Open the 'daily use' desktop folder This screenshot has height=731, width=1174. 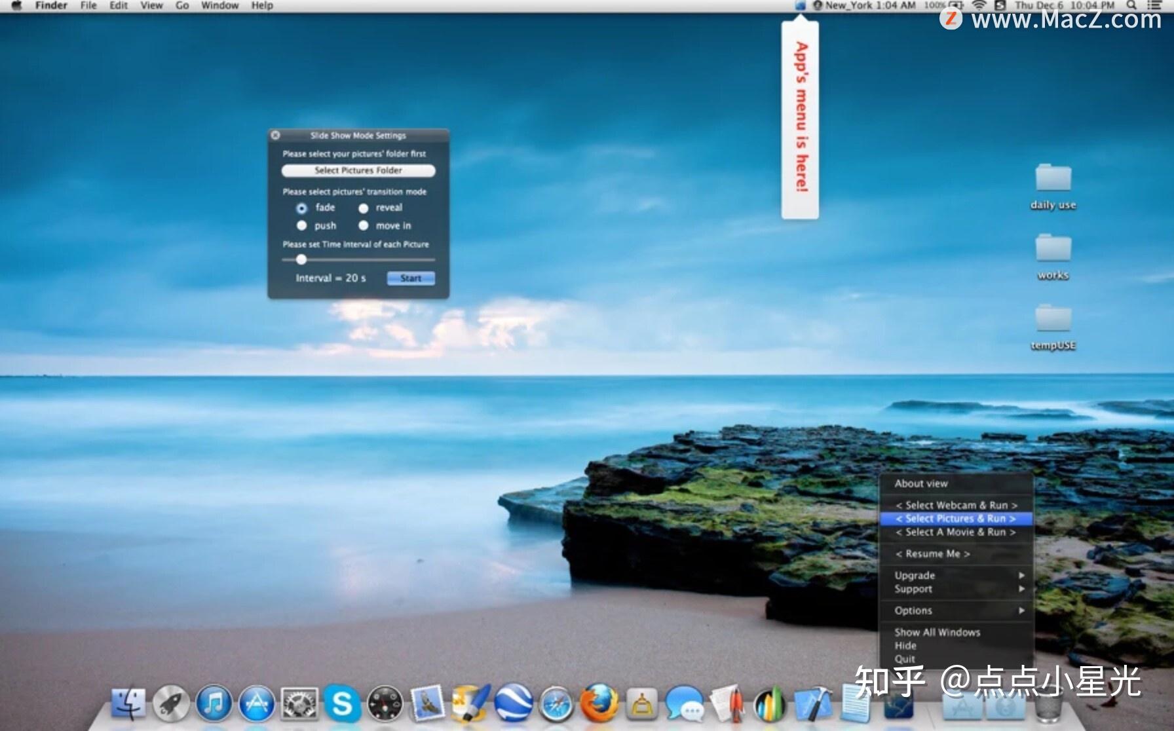click(x=1053, y=179)
